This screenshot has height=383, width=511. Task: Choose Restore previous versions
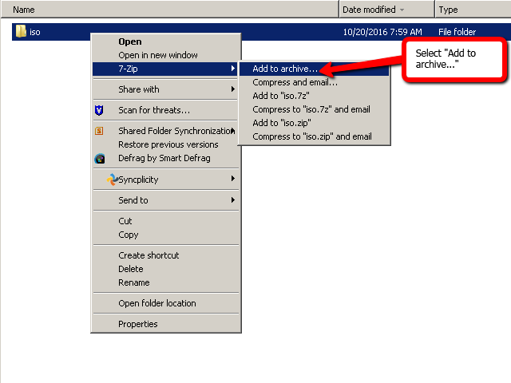(x=168, y=144)
